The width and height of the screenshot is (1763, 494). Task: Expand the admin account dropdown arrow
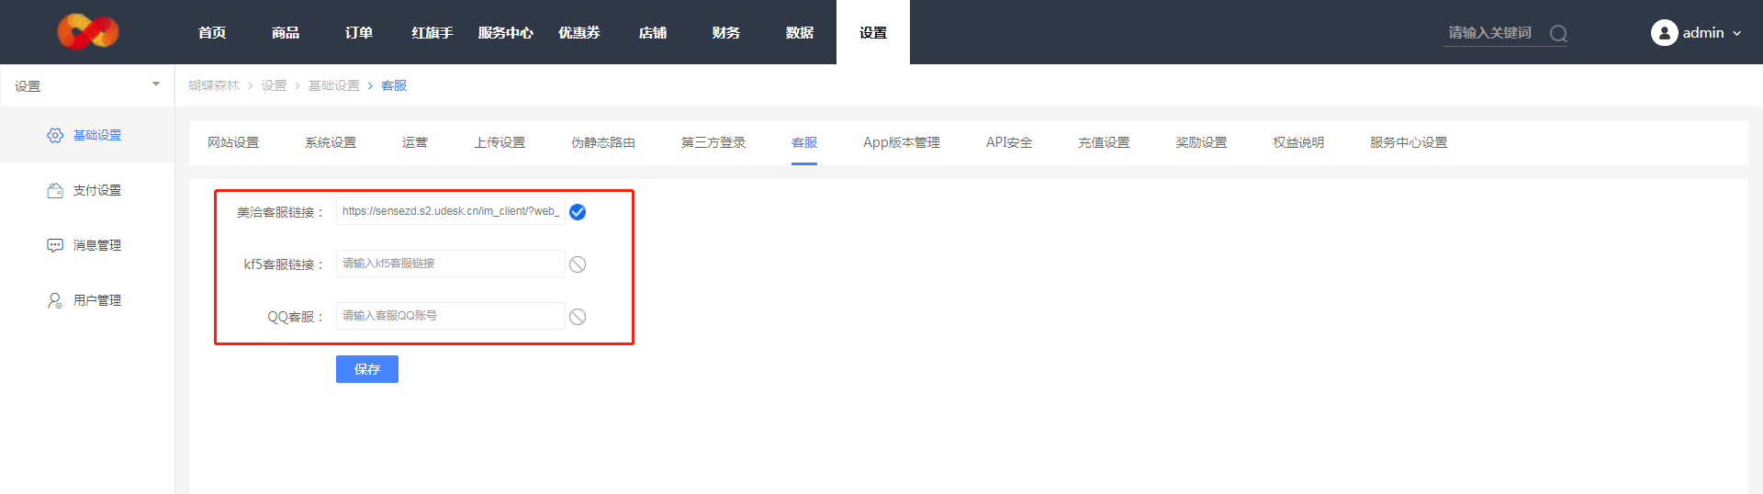tap(1736, 33)
